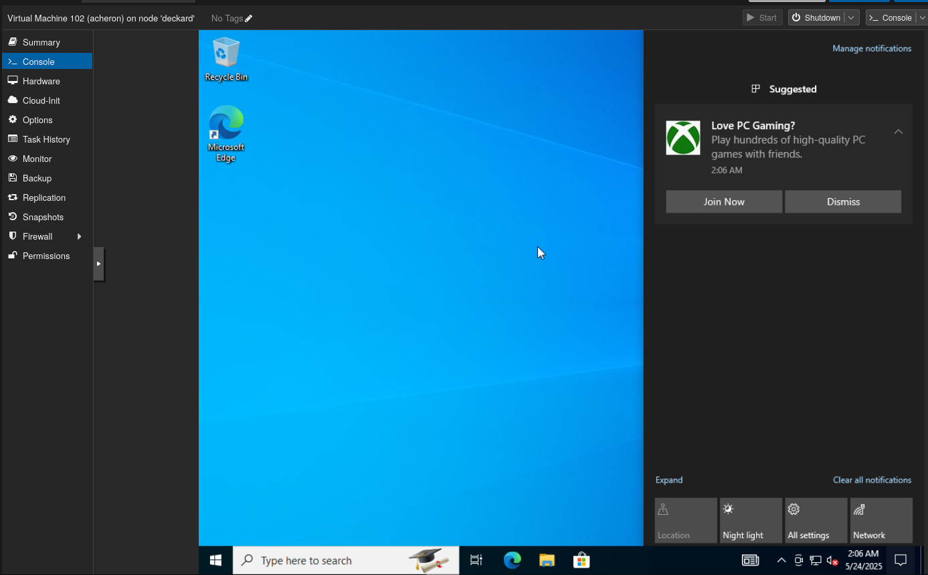Open the Replication section
This screenshot has height=575, width=928.
pos(47,197)
